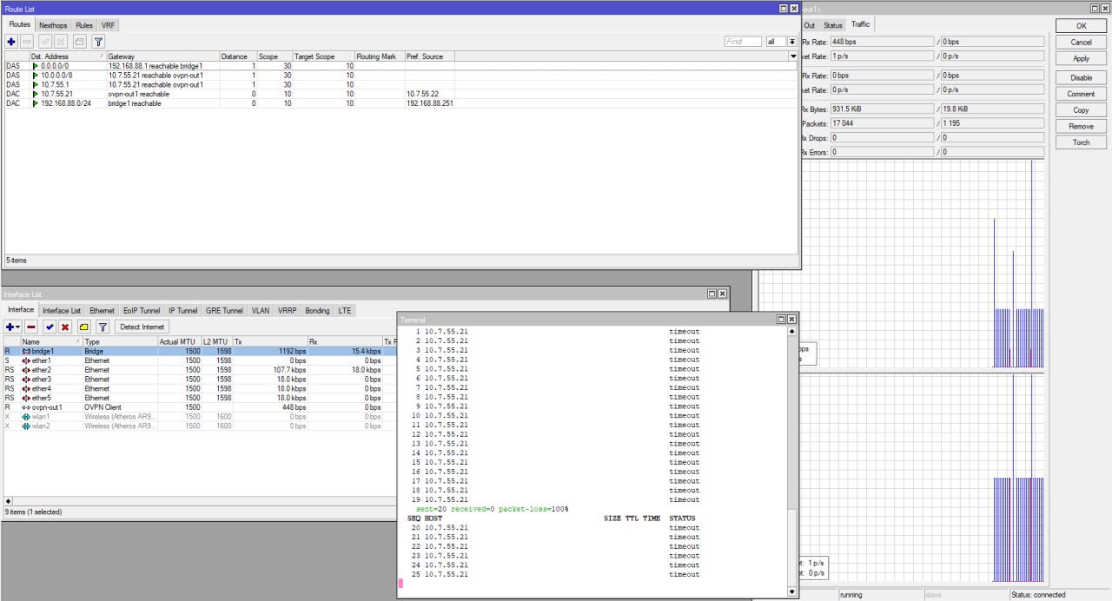Open the Bonding tab in Interface List
Image resolution: width=1112 pixels, height=601 pixels.
pyautogui.click(x=317, y=310)
